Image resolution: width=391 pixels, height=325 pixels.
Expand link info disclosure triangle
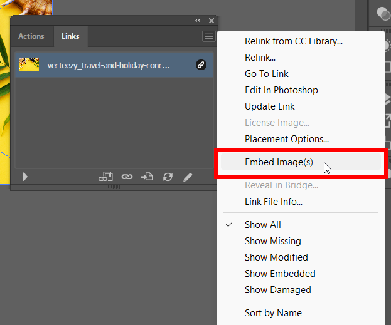(25, 177)
